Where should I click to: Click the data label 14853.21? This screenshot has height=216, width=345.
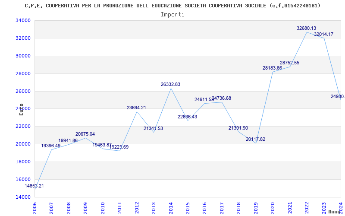pyautogui.click(x=34, y=186)
